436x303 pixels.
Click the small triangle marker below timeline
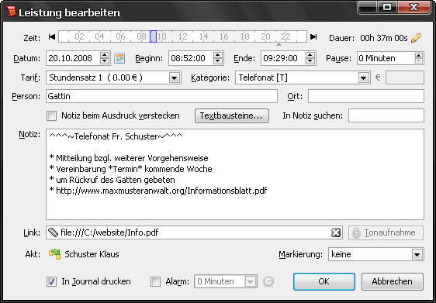[x=279, y=44]
